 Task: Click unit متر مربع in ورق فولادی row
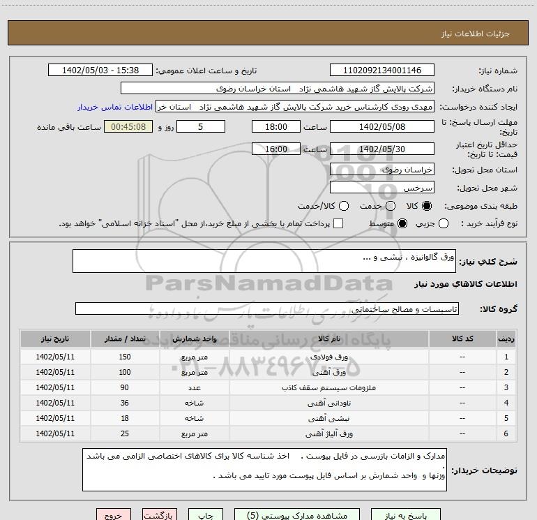tap(194, 357)
